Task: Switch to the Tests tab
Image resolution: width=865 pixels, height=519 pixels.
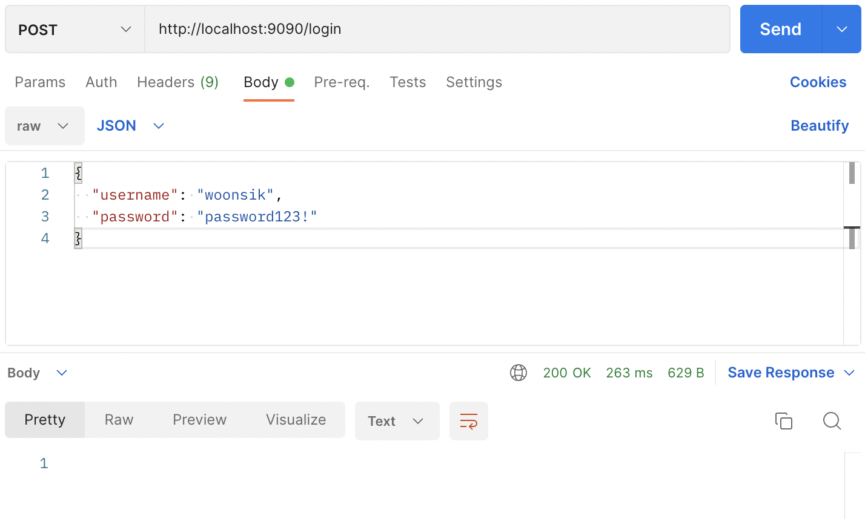Action: 408,82
